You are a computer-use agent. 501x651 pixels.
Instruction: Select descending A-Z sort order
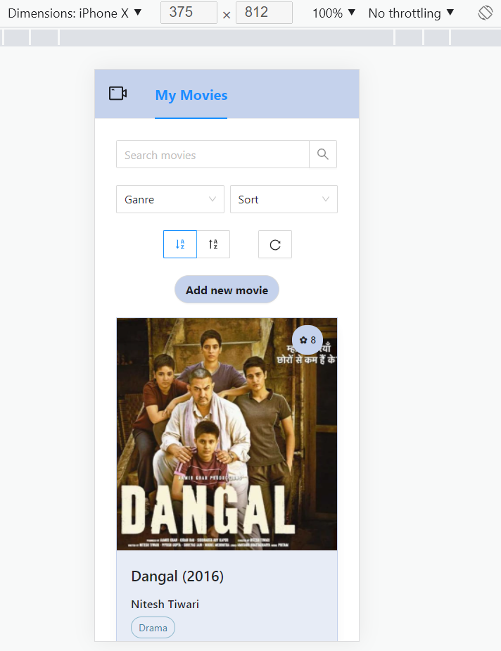click(x=180, y=244)
